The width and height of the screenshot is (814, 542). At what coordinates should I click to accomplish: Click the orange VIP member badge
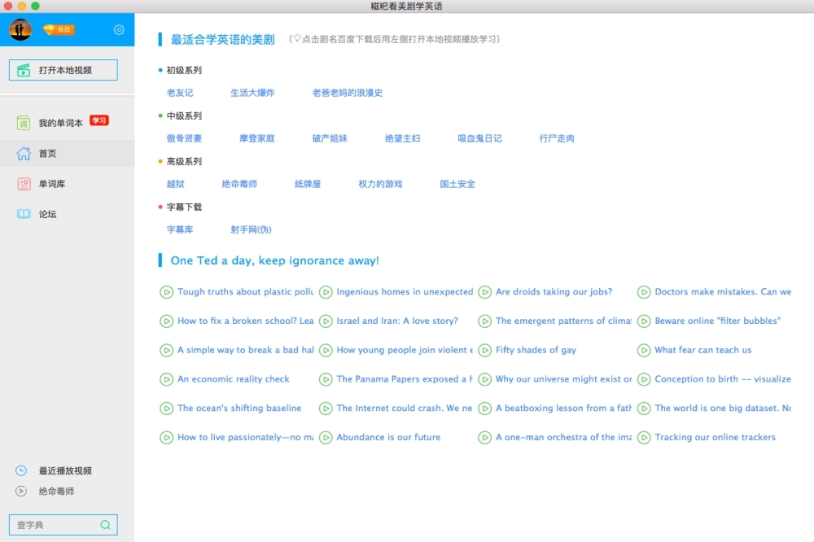pos(59,30)
